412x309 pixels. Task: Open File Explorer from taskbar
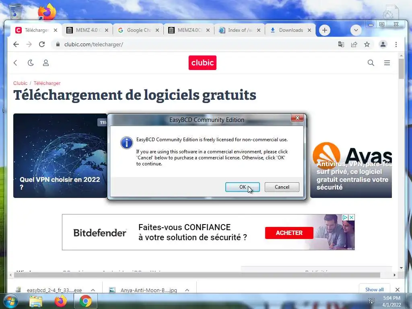click(x=36, y=302)
